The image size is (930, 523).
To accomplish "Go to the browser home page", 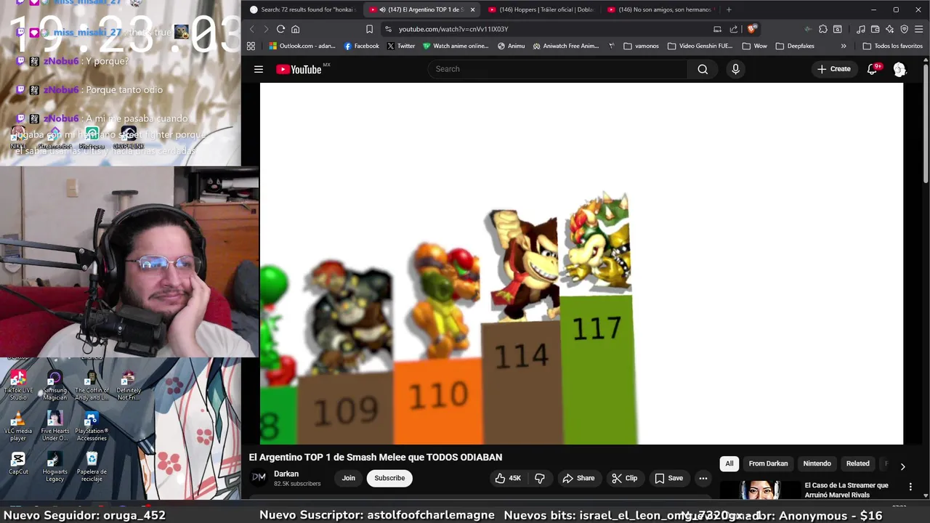I will click(295, 29).
